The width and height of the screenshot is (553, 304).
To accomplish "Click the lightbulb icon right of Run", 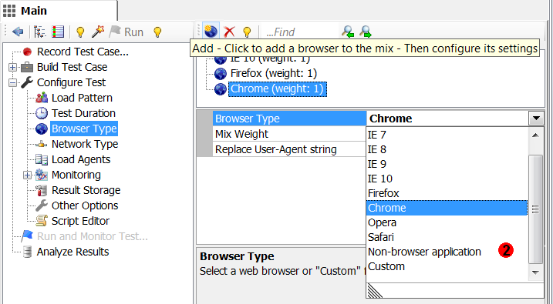I will (157, 32).
